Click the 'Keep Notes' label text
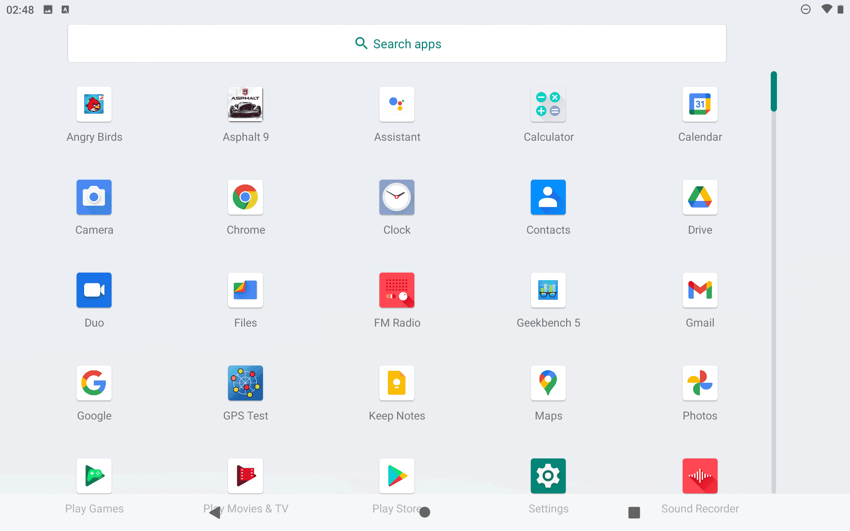Screen dimensions: 850x531 [397, 416]
